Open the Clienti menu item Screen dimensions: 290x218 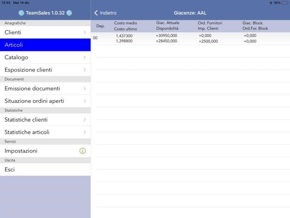(45, 32)
